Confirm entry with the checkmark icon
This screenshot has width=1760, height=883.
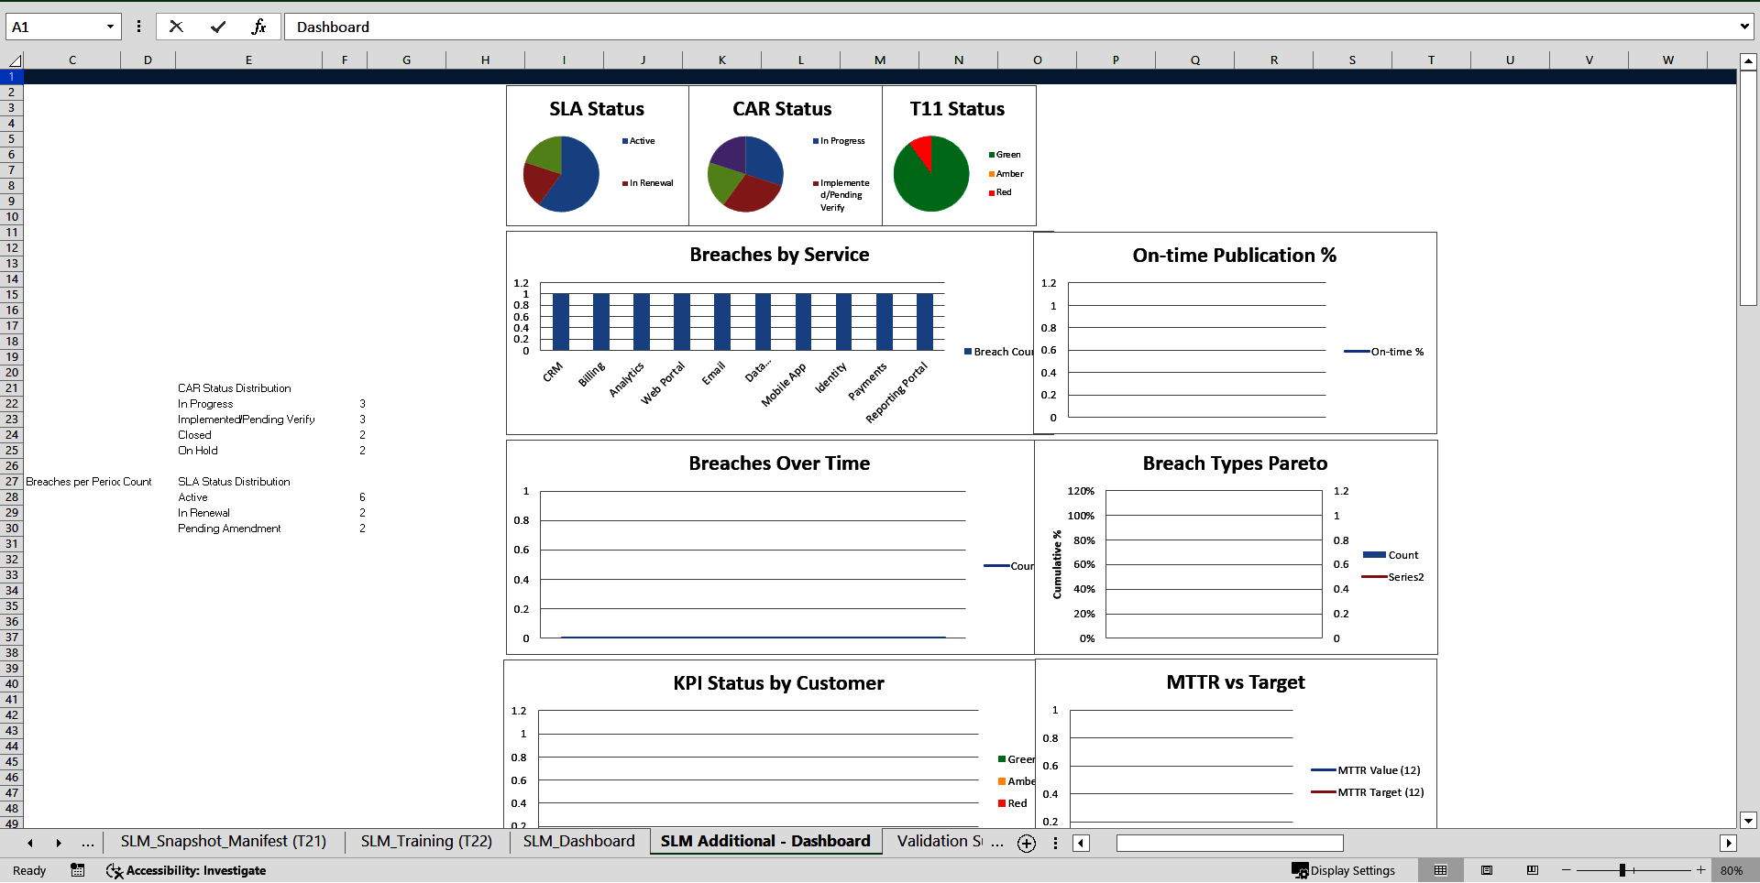218,27
